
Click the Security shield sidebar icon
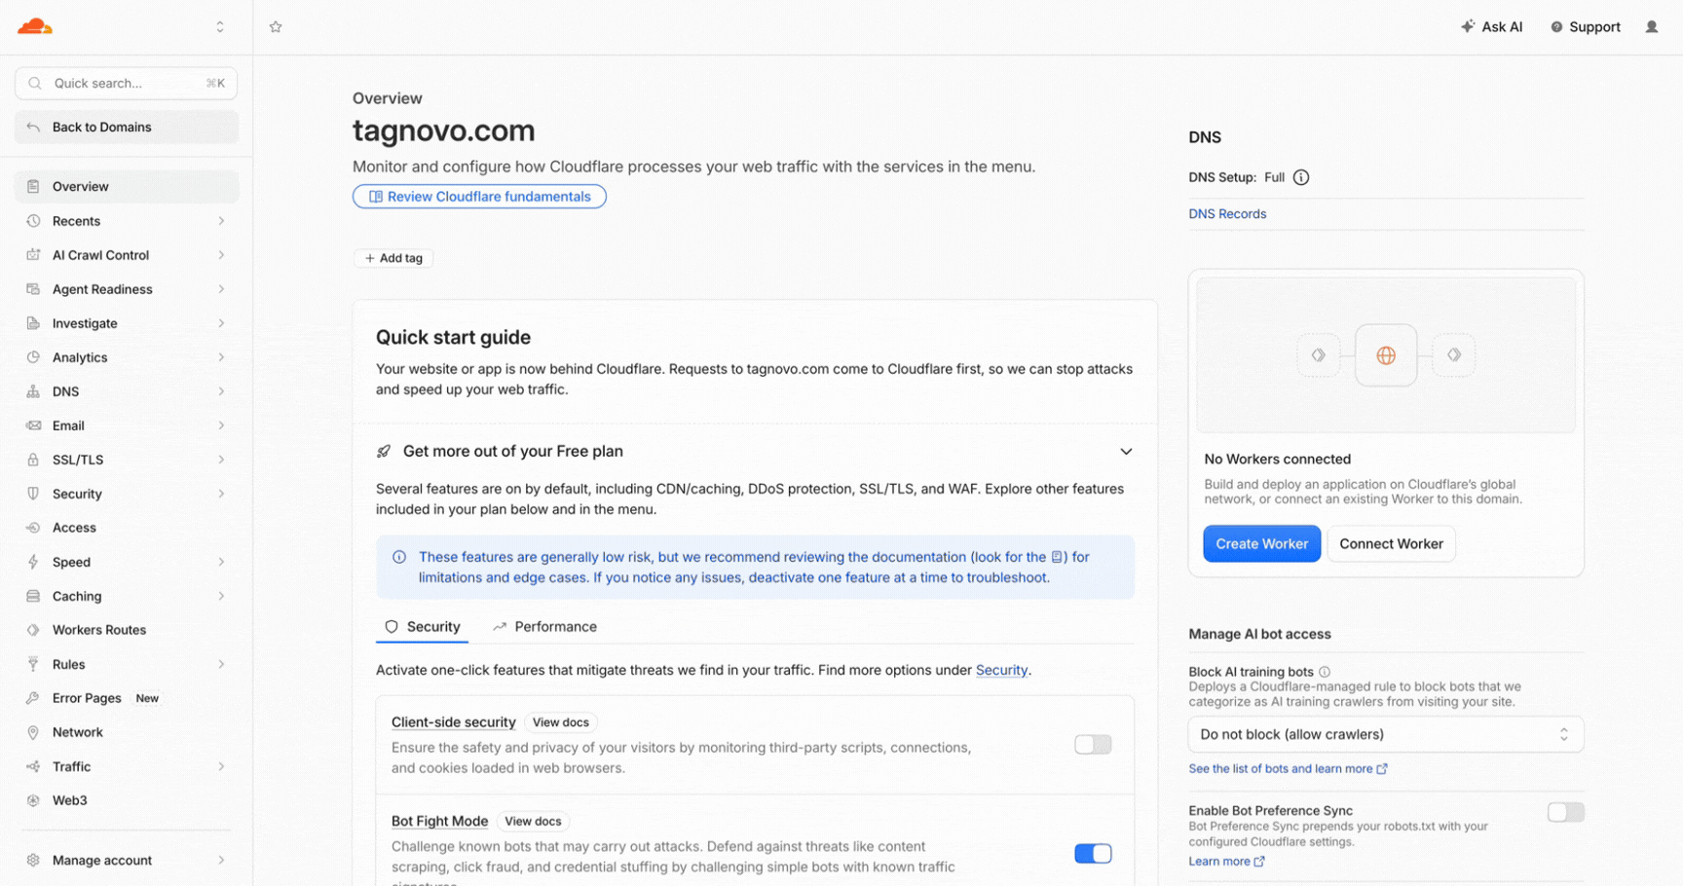click(33, 494)
